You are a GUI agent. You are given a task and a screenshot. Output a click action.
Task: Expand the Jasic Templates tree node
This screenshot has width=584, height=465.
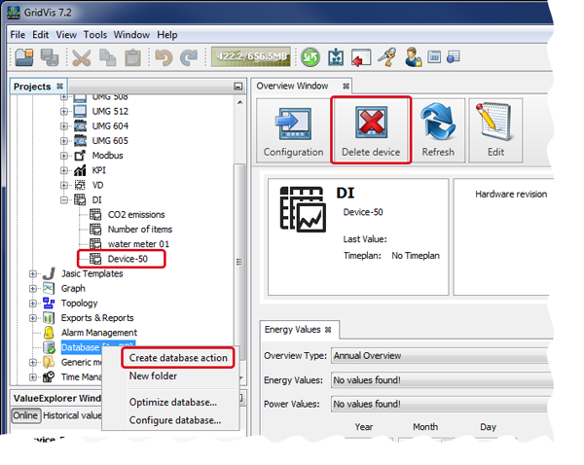(x=33, y=274)
